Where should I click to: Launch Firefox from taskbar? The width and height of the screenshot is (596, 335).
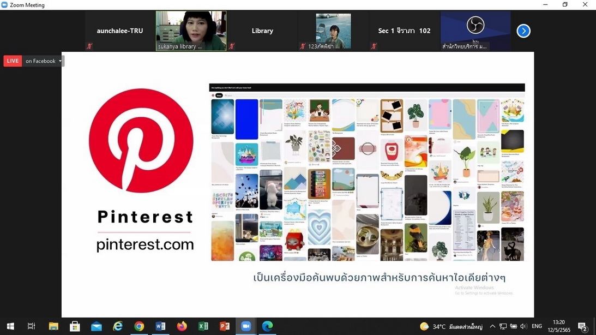(x=182, y=326)
